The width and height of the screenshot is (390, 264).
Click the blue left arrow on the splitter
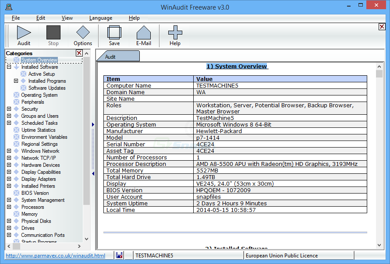(93, 173)
